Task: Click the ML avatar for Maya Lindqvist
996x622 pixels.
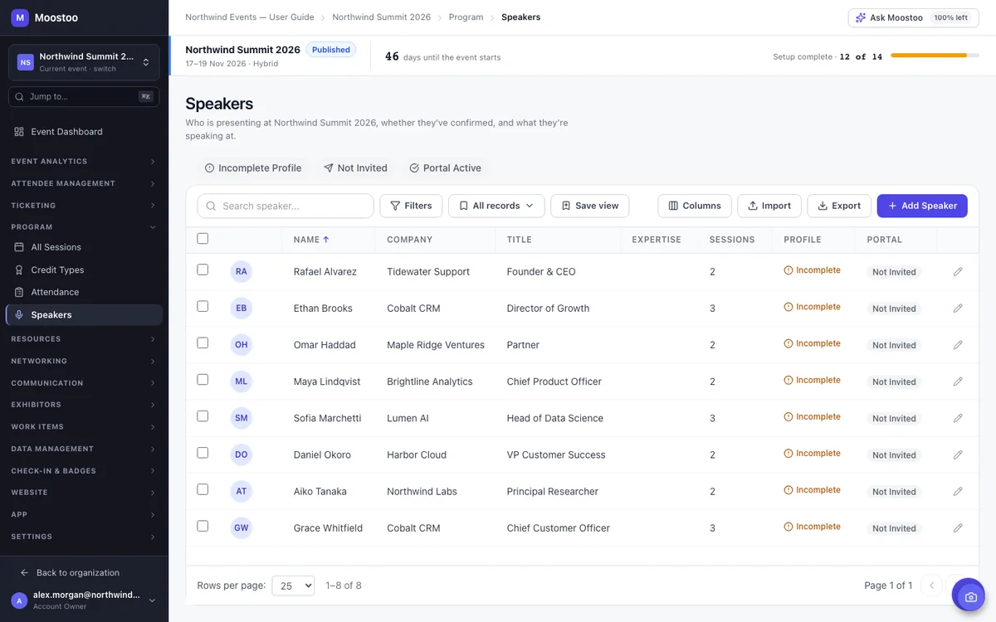Action: click(x=242, y=381)
